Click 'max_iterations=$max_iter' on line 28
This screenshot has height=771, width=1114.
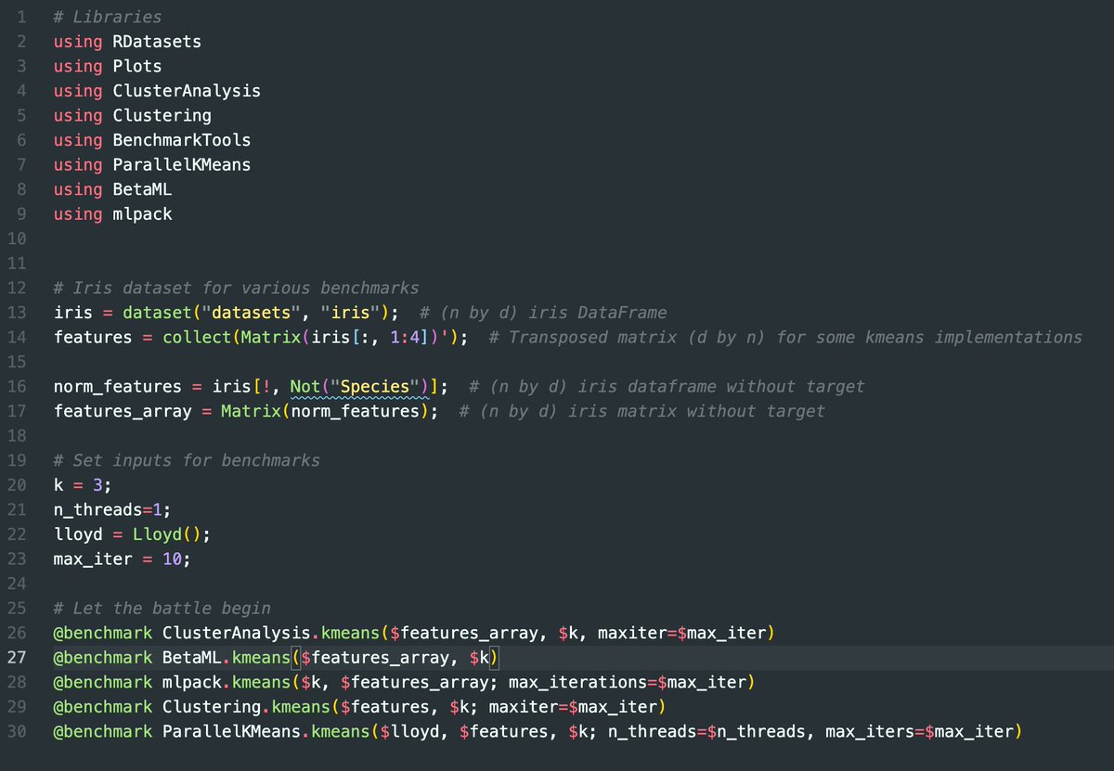[627, 683]
